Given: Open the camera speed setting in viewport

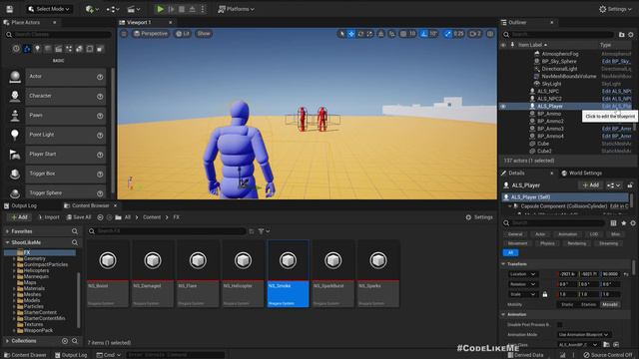Looking at the screenshot, I should pyautogui.click(x=475, y=34).
